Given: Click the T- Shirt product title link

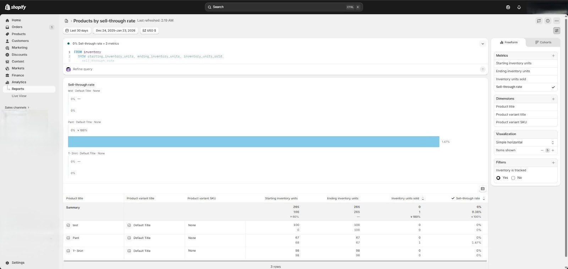Looking at the screenshot, I should 78,251.
